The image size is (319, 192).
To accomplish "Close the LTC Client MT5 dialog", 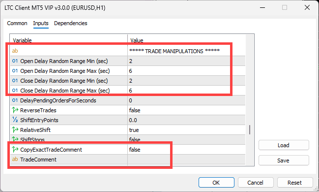I will (307, 7).
